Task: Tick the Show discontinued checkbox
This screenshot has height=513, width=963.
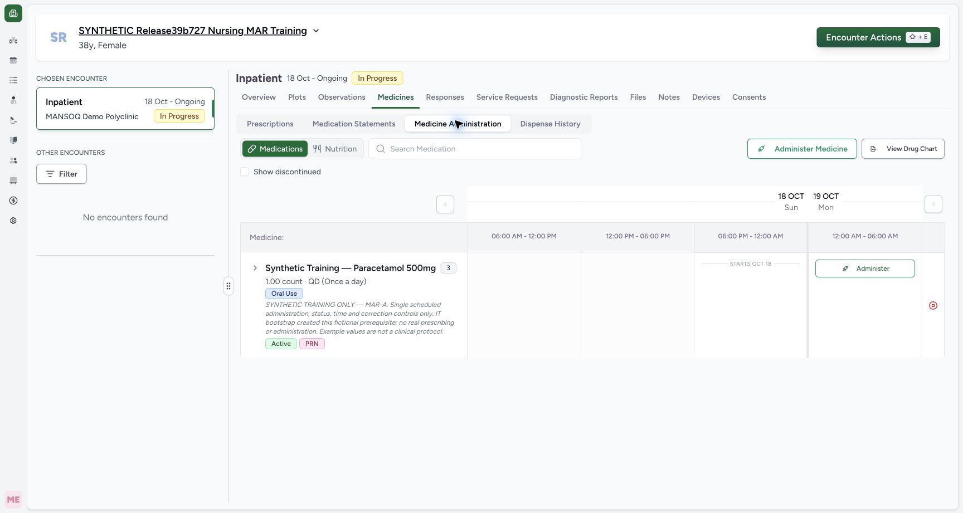Action: click(x=245, y=172)
